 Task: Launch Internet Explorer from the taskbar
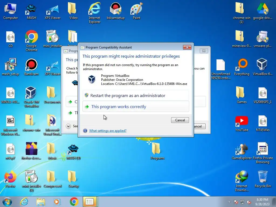point(24,202)
